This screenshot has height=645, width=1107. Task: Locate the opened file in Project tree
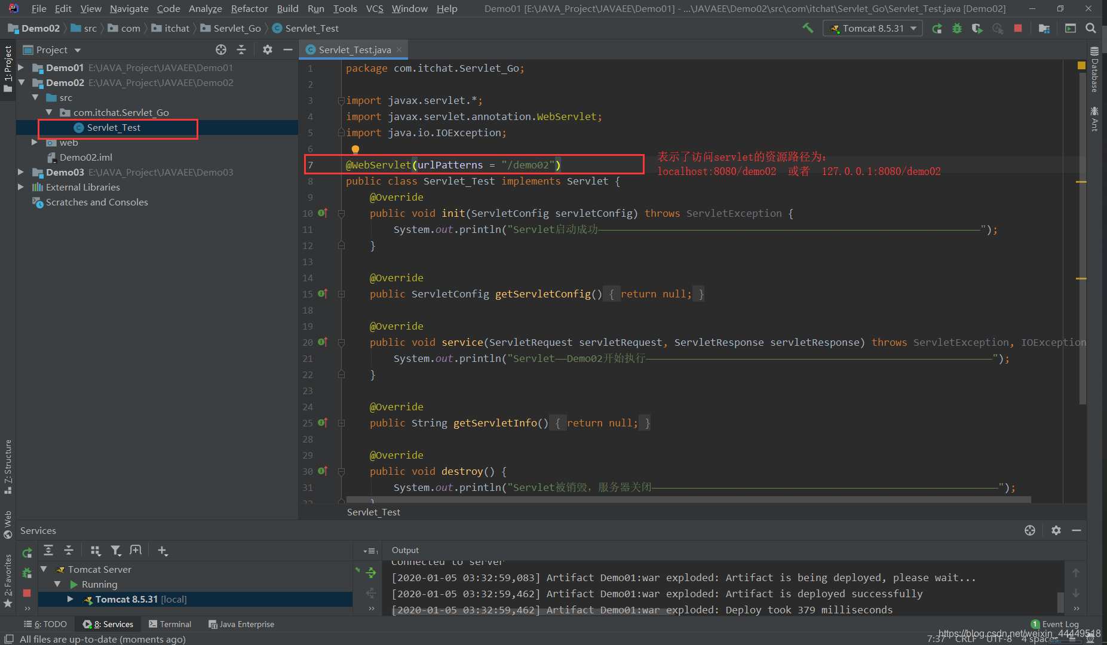click(221, 50)
